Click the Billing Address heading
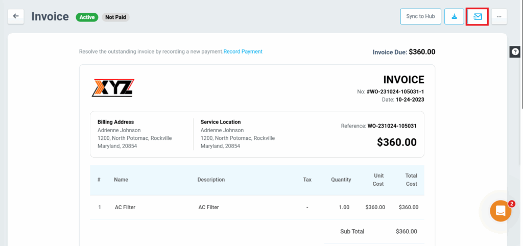Image resolution: width=523 pixels, height=246 pixels. [x=115, y=122]
